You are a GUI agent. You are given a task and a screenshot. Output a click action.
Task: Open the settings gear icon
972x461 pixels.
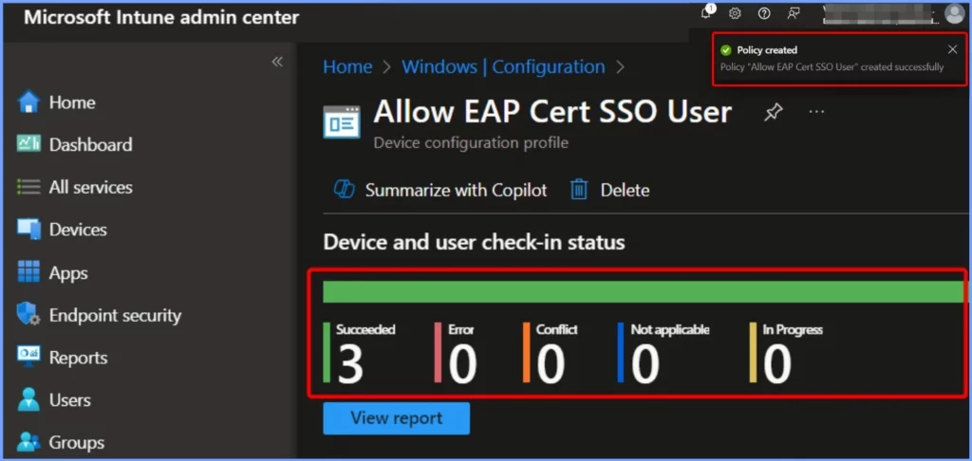click(x=735, y=13)
